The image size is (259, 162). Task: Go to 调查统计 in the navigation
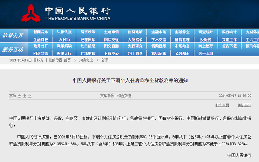tap(206, 32)
